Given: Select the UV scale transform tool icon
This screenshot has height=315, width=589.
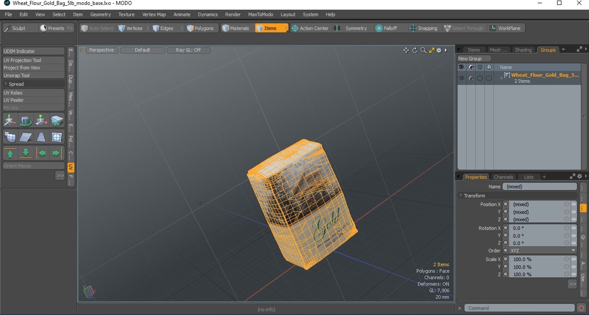Looking at the screenshot, I should [x=41, y=120].
